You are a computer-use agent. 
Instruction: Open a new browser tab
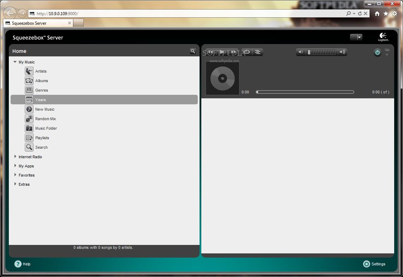click(x=78, y=23)
